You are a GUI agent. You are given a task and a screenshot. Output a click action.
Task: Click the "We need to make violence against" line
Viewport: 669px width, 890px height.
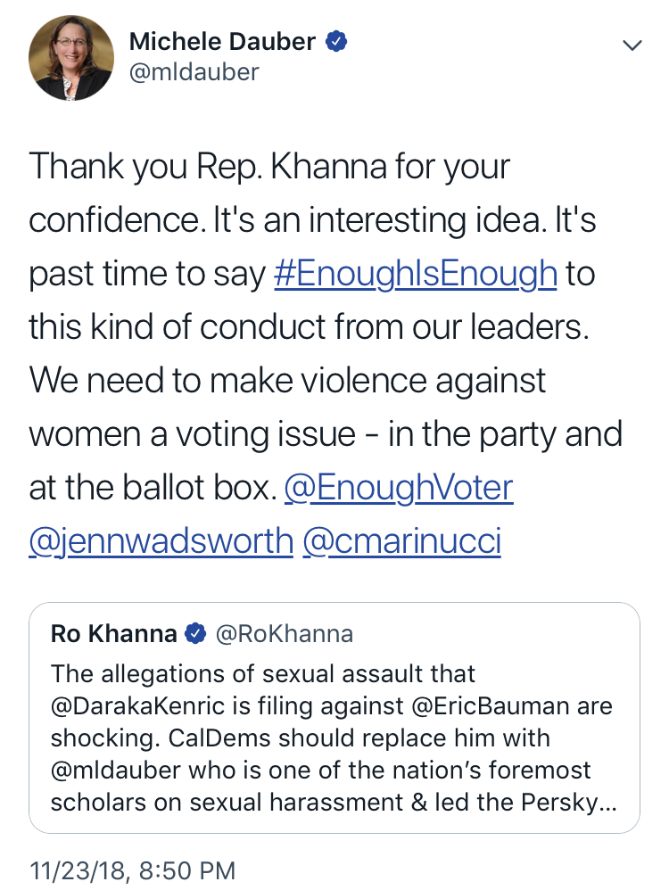(x=287, y=381)
